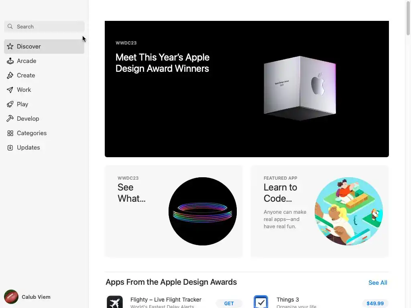Open the Things 3 app icon
This screenshot has height=308, width=411.
[x=261, y=302]
